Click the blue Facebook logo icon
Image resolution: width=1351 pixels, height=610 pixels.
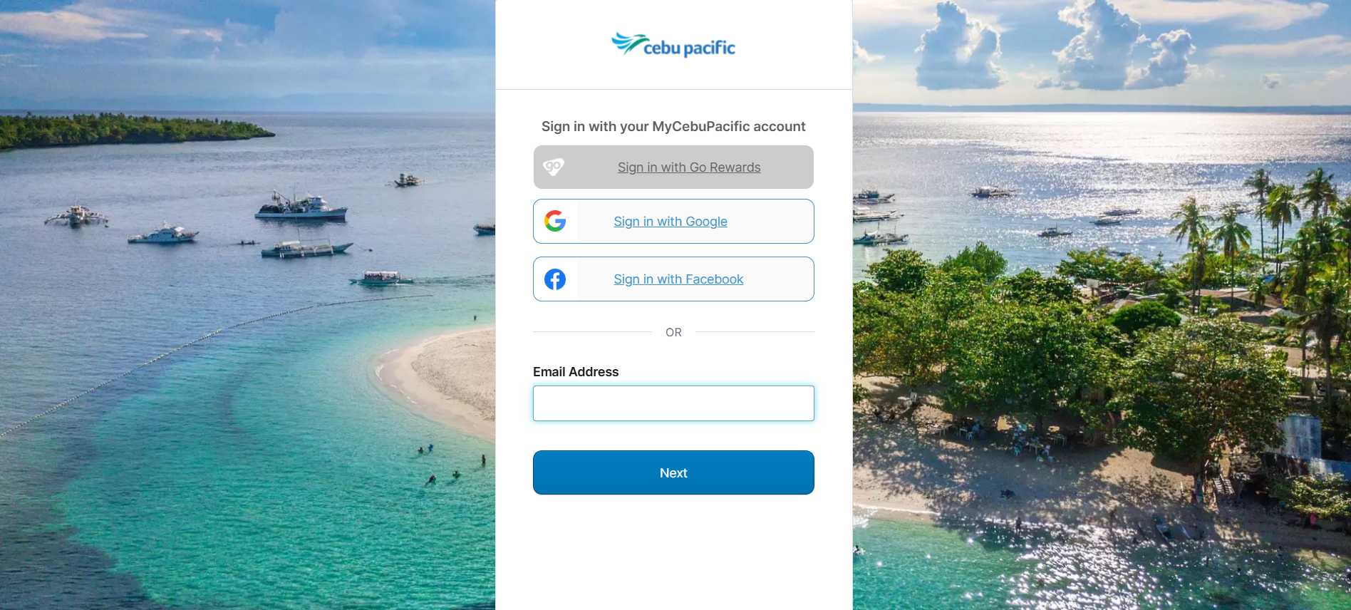[555, 279]
